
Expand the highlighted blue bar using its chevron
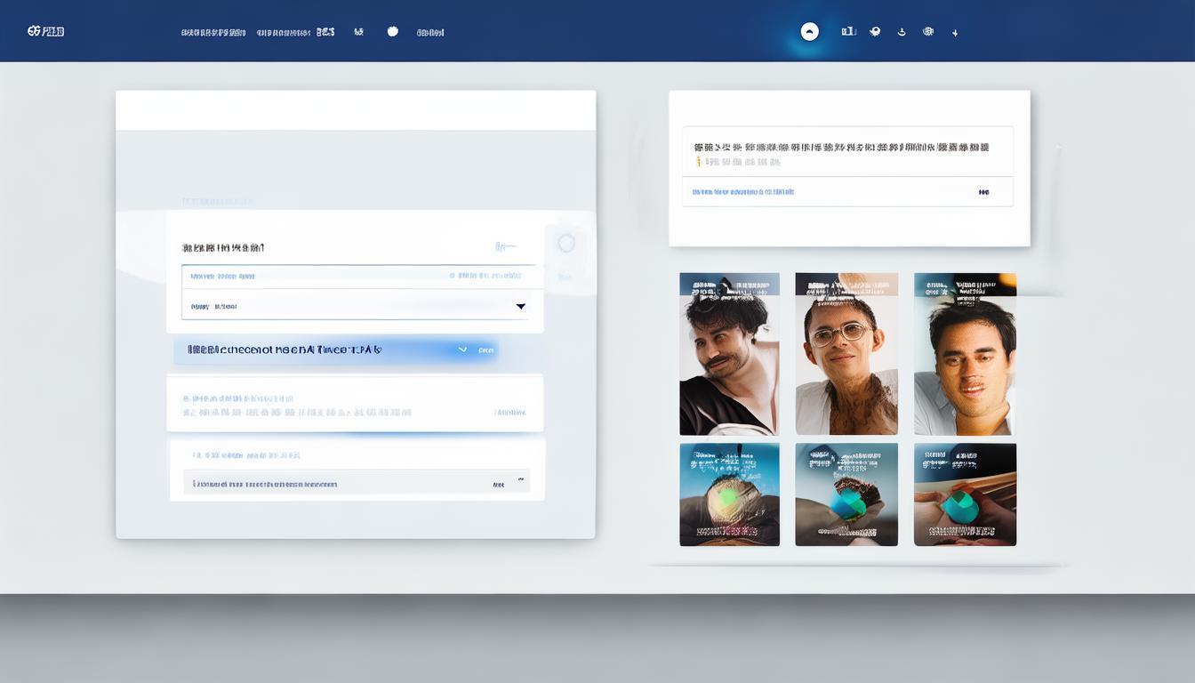pyautogui.click(x=462, y=350)
